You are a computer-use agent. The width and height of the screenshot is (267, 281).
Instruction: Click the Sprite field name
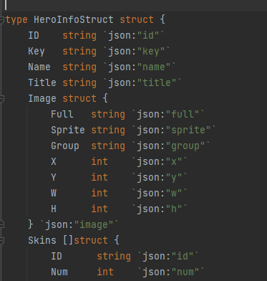tap(68, 130)
